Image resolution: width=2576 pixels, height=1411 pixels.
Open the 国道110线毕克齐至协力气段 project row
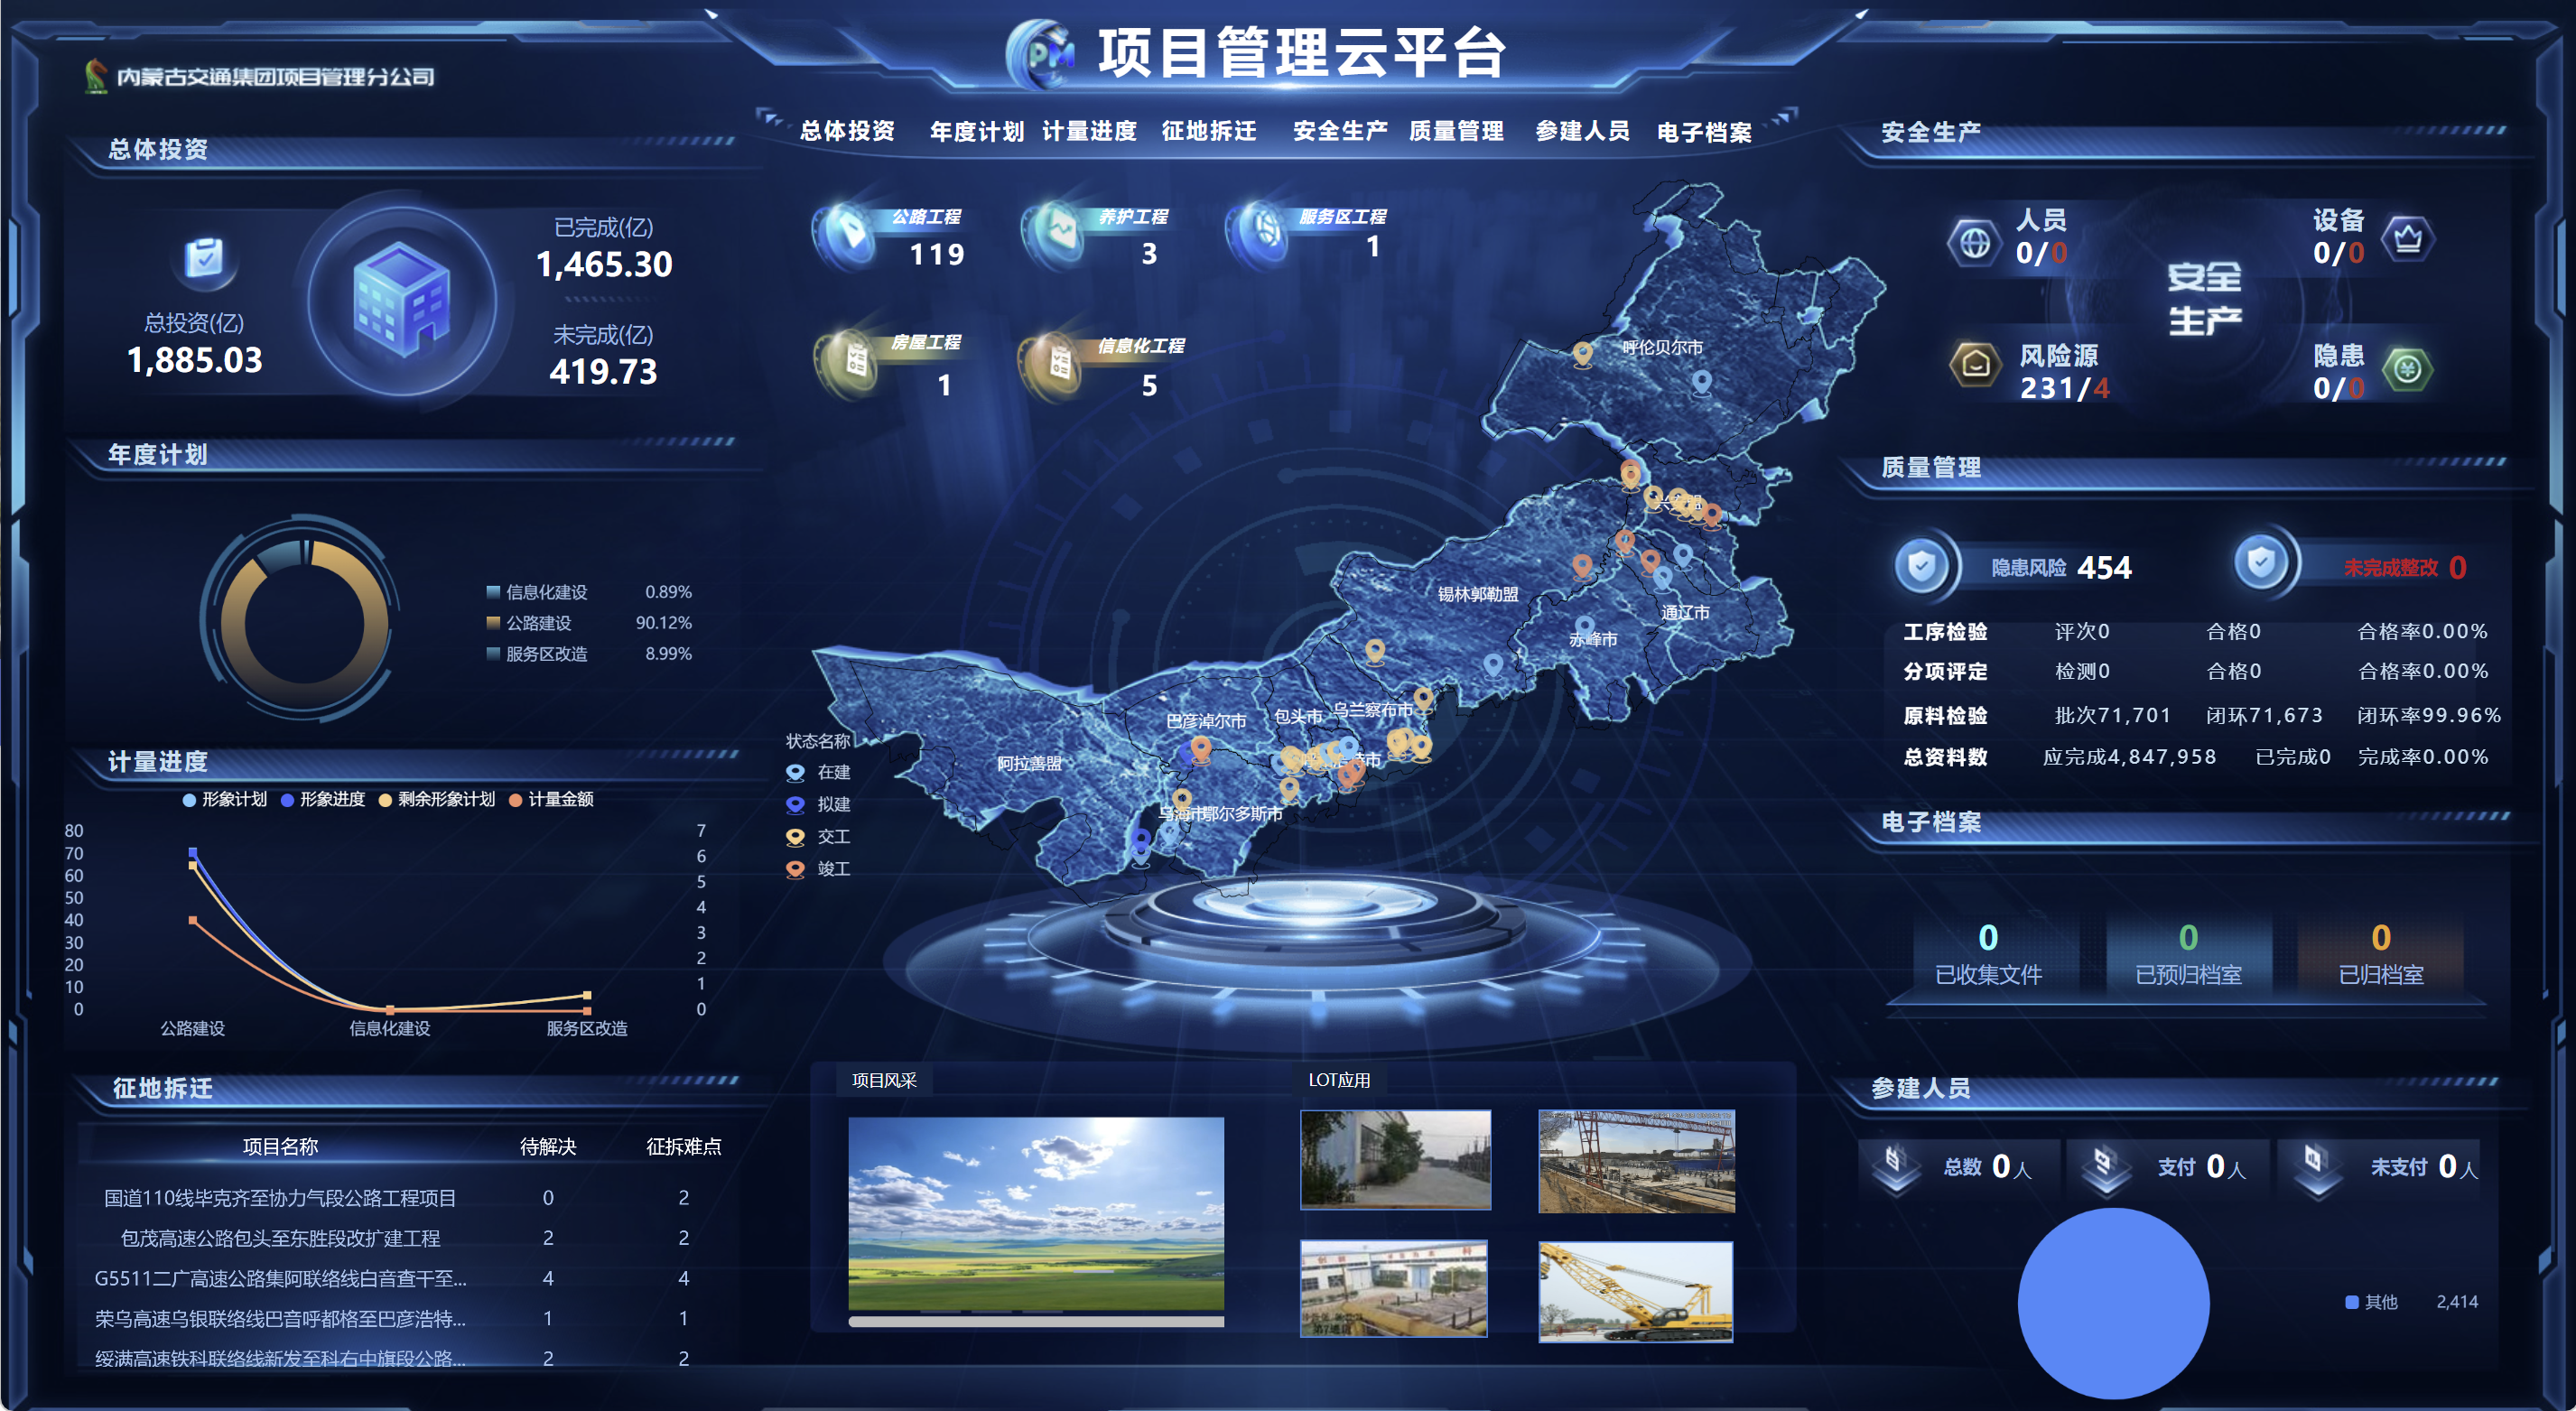280,1197
